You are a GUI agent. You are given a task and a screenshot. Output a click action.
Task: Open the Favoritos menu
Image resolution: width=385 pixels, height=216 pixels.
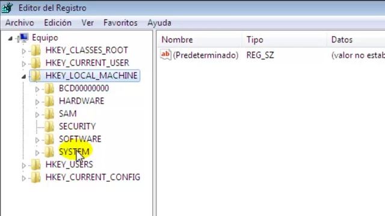pyautogui.click(x=120, y=23)
